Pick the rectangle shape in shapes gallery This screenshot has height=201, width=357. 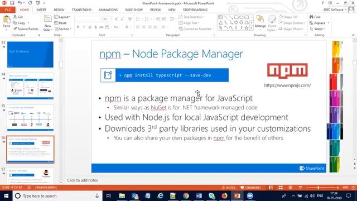[x=236, y=17]
